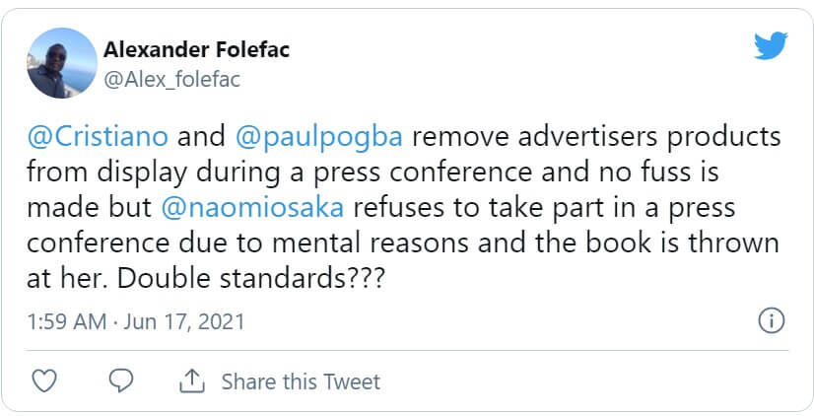Click the Share this Tweet label
The height and width of the screenshot is (416, 814).
pyautogui.click(x=301, y=381)
